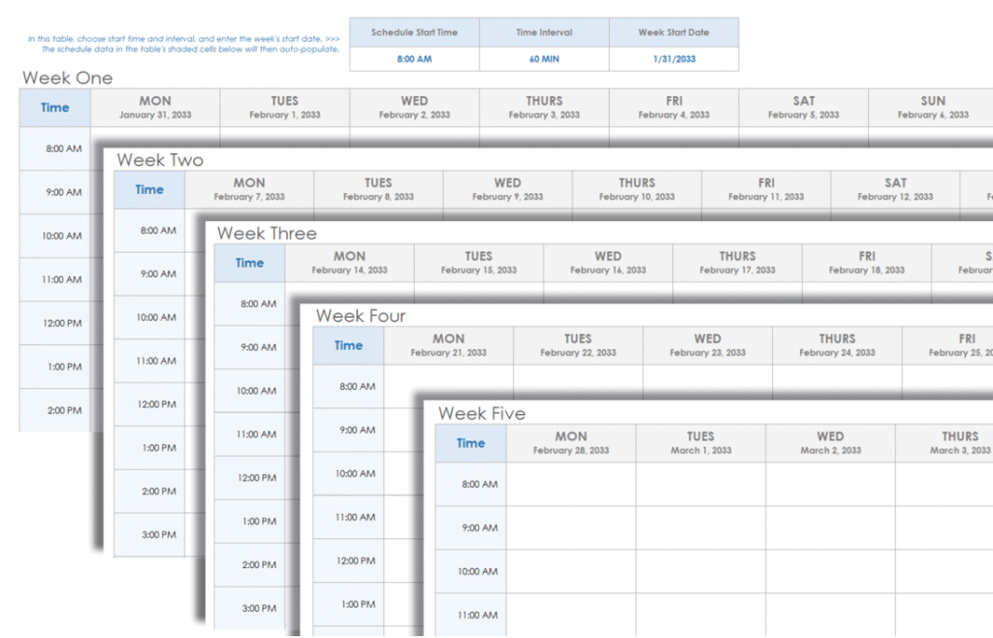Click 8:00 AM row in Week Two
The image size is (993, 638).
pos(149,231)
